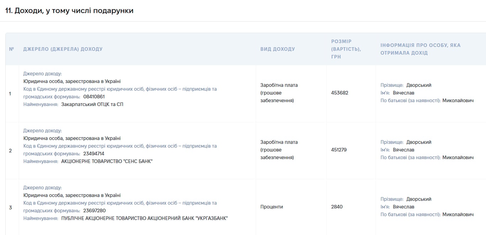The height and width of the screenshot is (235, 486).
Task: Click 'Заробітна плата' in the Закарпатський ОТЦК row
Action: (279, 85)
